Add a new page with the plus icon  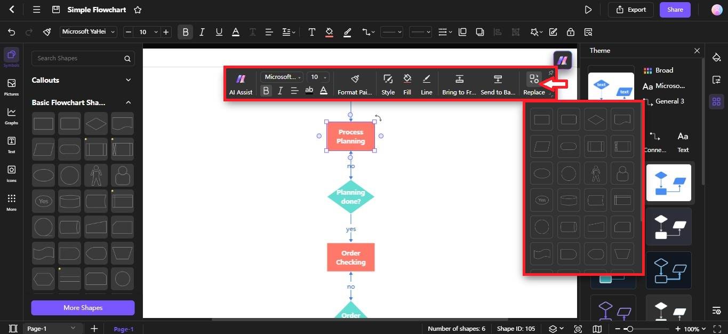pyautogui.click(x=94, y=329)
